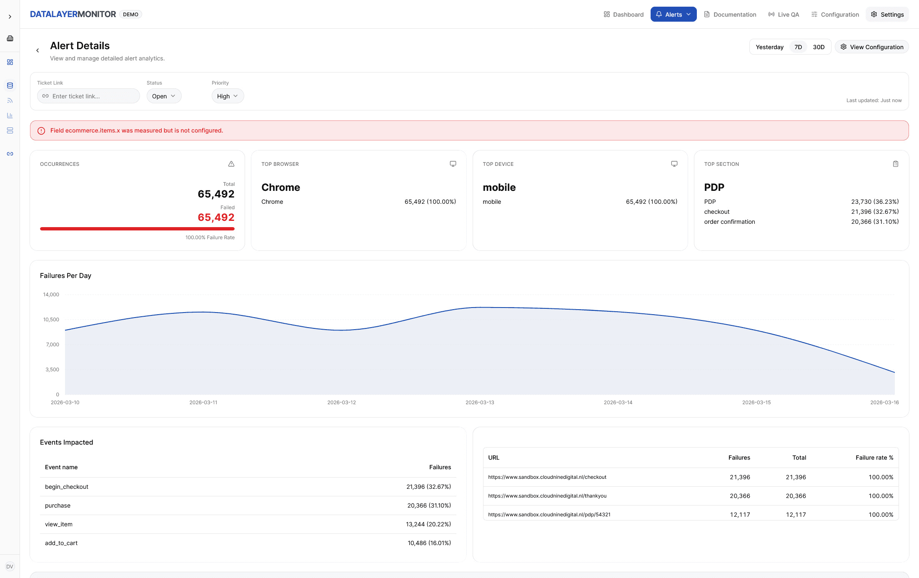Click the warning triangle on Occurrences card
Viewport: 919px width, 578px height.
tap(231, 164)
